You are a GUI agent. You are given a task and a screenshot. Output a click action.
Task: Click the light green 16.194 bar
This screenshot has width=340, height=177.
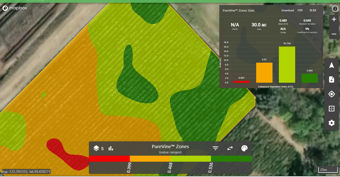point(287,65)
